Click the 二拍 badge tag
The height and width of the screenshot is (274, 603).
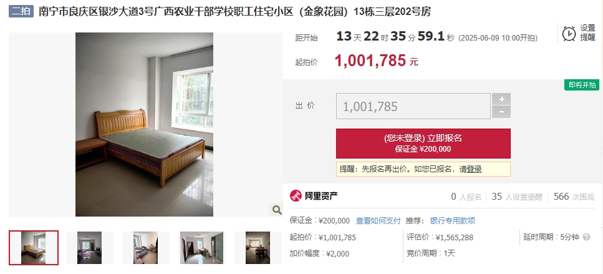(x=21, y=11)
